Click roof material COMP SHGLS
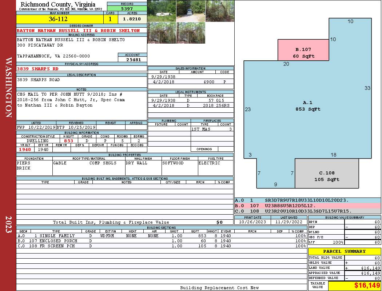 pos(103,163)
